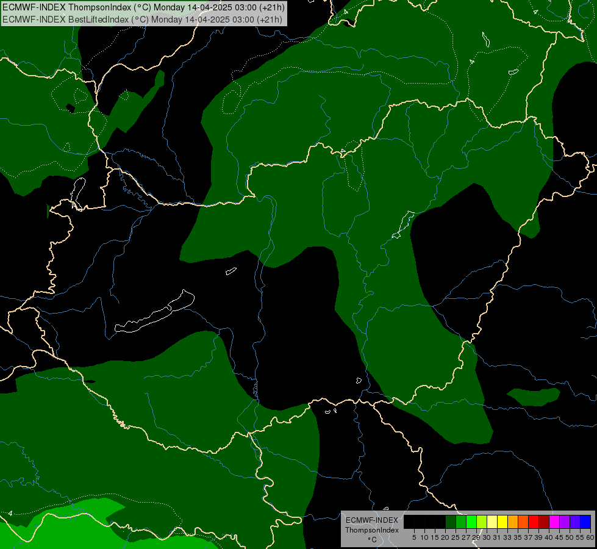Select the bright green 27–29 legend swatch
This screenshot has height=549, width=597.
471,522
